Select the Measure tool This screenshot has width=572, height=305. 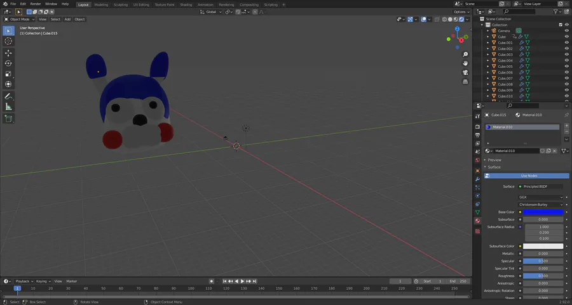(x=8, y=107)
